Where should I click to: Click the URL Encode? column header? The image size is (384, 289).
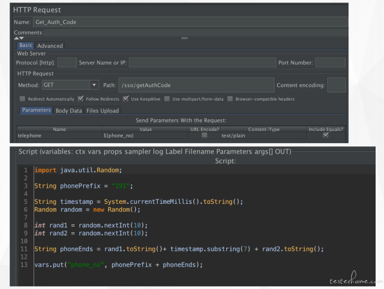tap(204, 129)
